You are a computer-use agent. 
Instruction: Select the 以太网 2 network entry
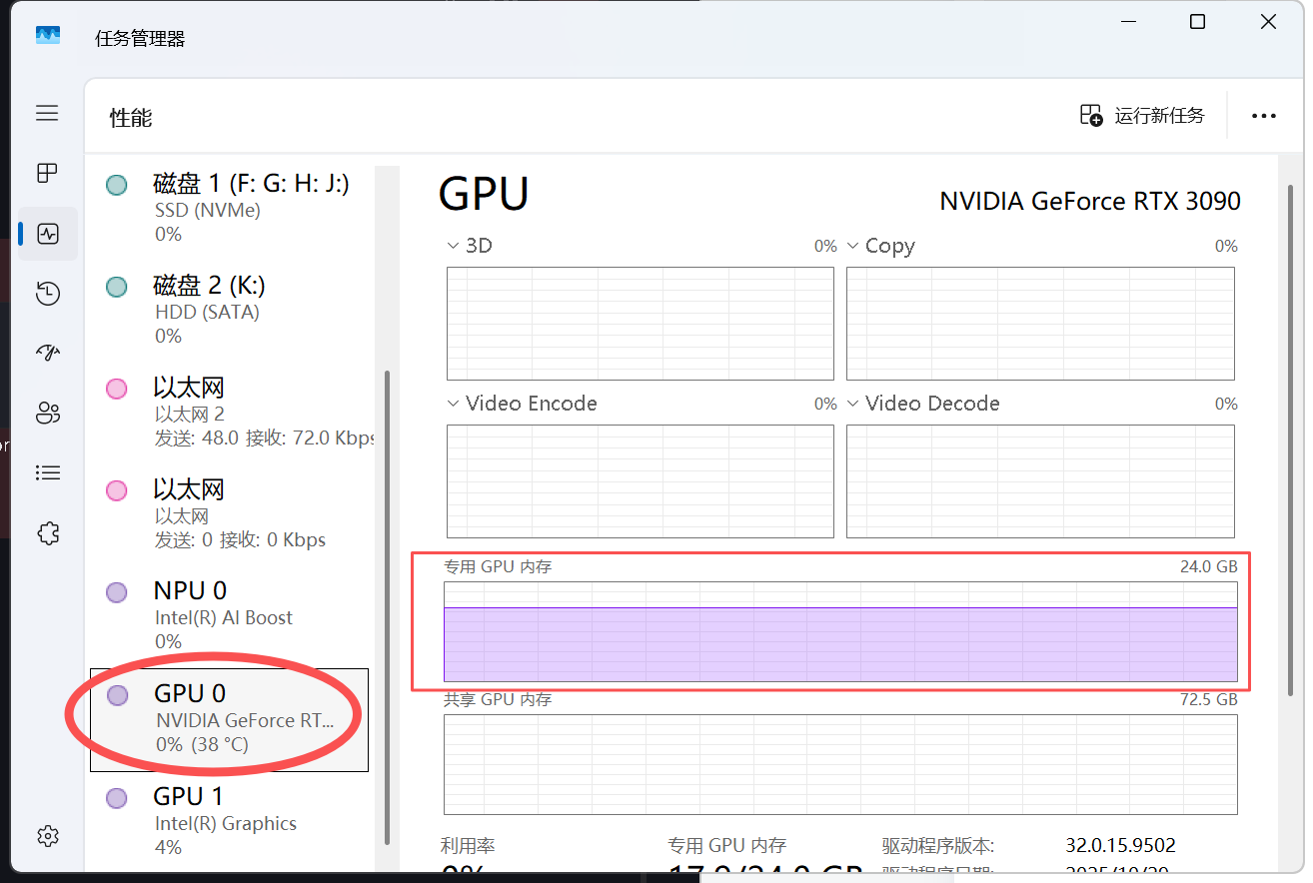pos(229,412)
